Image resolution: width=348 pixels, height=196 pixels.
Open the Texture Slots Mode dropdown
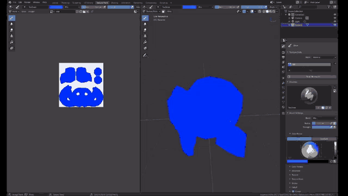point(324,57)
